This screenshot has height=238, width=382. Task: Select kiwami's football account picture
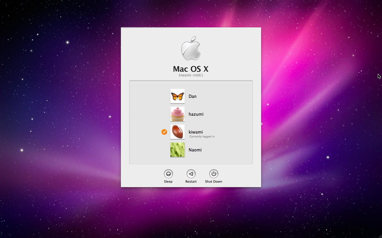pyautogui.click(x=178, y=132)
